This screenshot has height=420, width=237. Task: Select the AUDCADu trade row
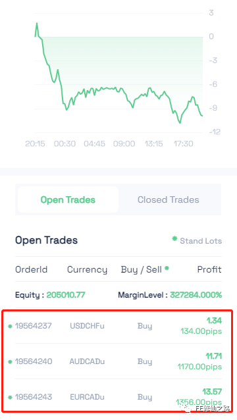118,361
